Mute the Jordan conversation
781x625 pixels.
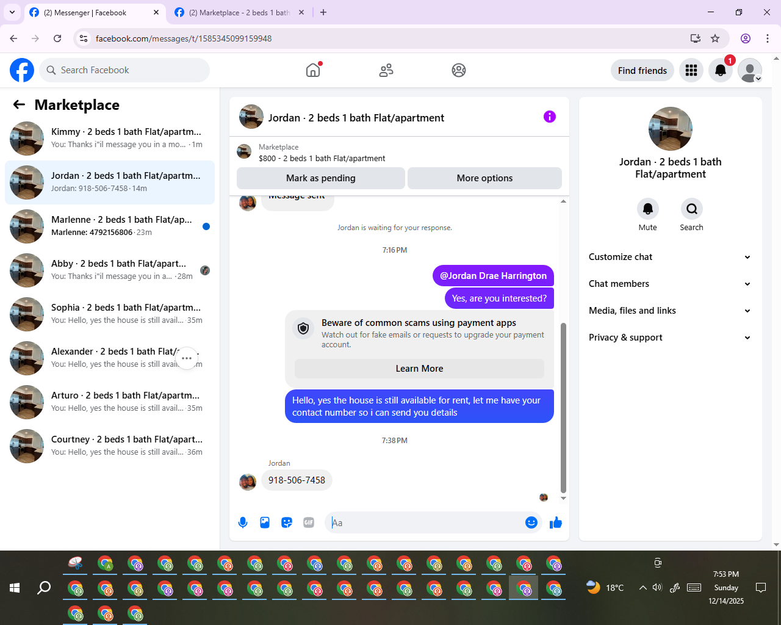click(648, 209)
